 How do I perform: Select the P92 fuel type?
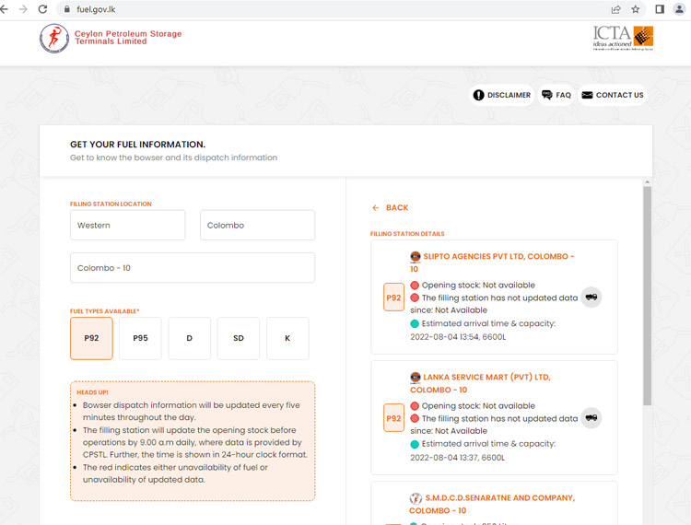(x=91, y=338)
